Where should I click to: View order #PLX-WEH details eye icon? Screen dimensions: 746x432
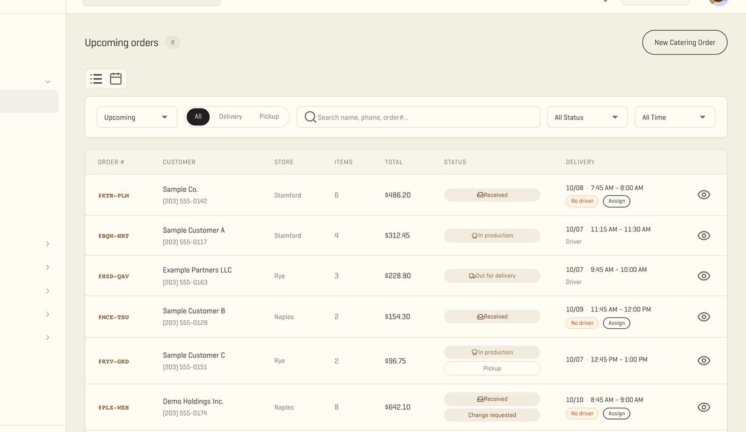(x=704, y=408)
